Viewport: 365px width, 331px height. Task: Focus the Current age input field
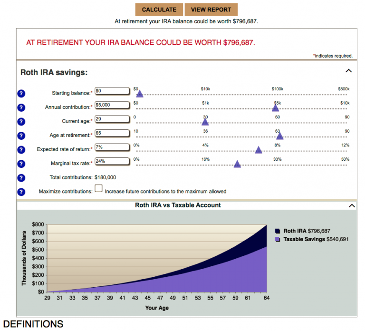point(112,119)
